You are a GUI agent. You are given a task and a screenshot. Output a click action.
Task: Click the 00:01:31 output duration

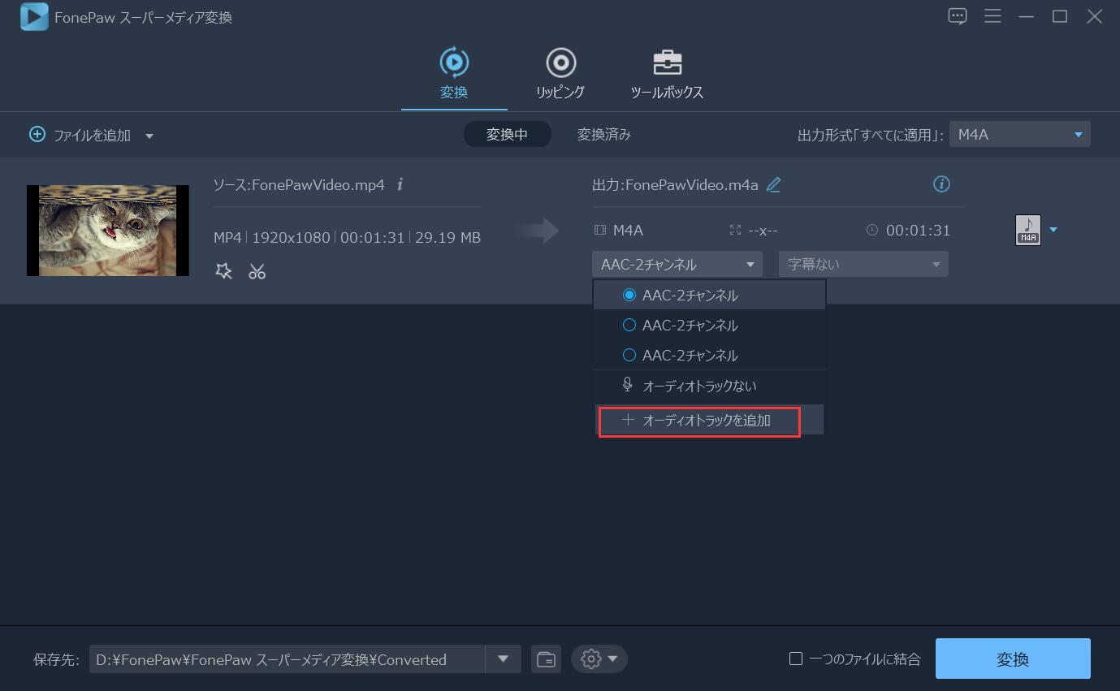tap(918, 231)
